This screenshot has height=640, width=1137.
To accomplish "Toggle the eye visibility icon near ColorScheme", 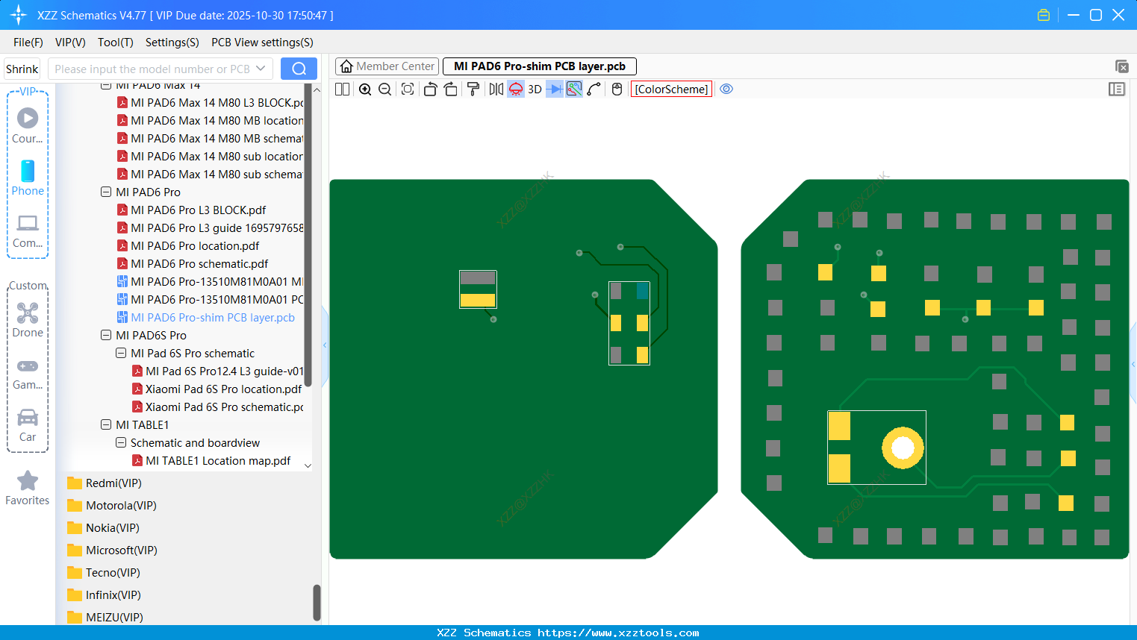I will pos(726,89).
